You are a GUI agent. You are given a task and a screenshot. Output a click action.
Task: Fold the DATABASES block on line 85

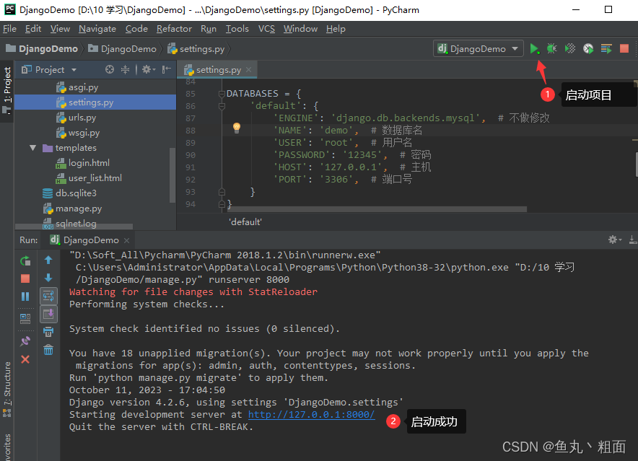pos(222,94)
